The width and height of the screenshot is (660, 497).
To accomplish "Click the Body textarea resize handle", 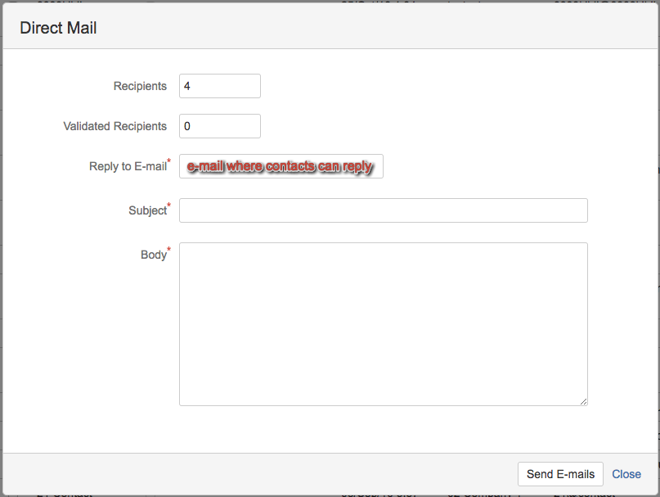I will point(584,401).
